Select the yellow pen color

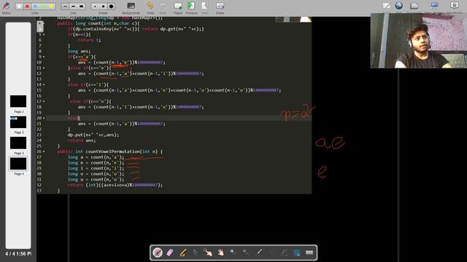pyautogui.click(x=52, y=7)
